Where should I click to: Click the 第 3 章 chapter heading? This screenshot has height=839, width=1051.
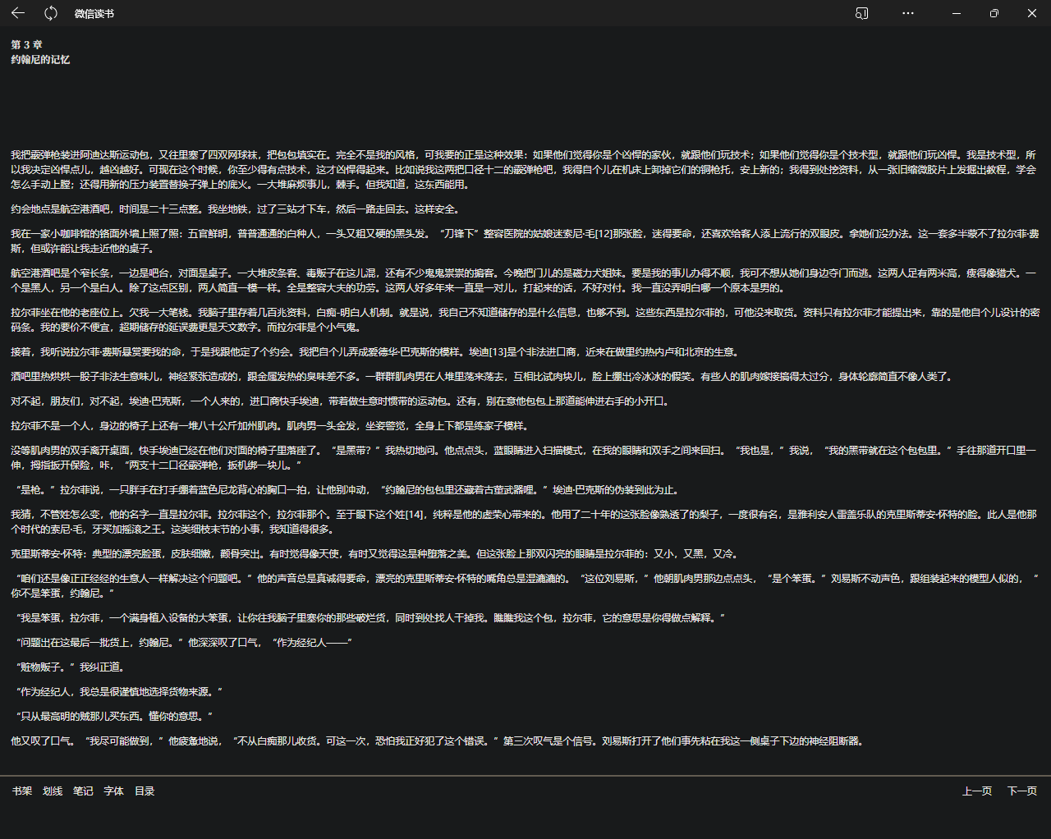[x=26, y=45]
